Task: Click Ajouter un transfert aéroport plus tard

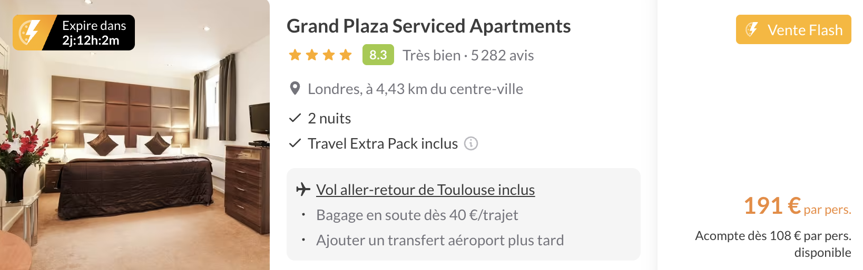Action: click(440, 240)
